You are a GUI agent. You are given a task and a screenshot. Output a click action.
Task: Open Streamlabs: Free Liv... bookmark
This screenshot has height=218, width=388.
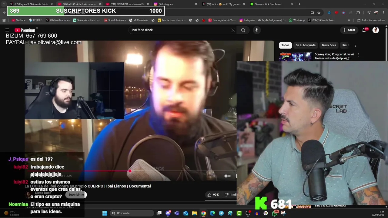point(87,20)
